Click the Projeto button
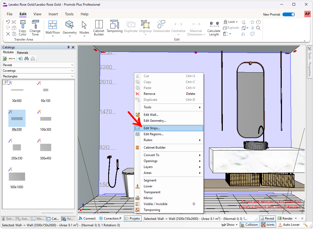The image size is (314, 229). 133,219
